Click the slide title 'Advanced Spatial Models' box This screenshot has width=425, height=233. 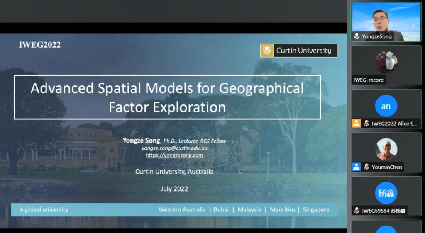pyautogui.click(x=167, y=97)
